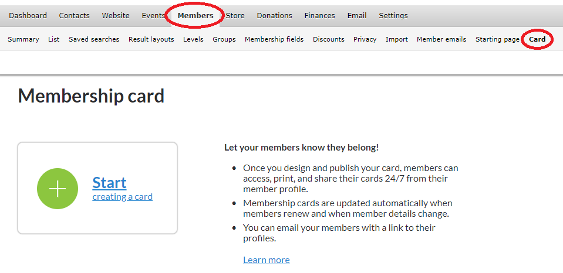Screen dimensions: 563x273
Task: Open the Membership fields tab
Action: [x=274, y=39]
